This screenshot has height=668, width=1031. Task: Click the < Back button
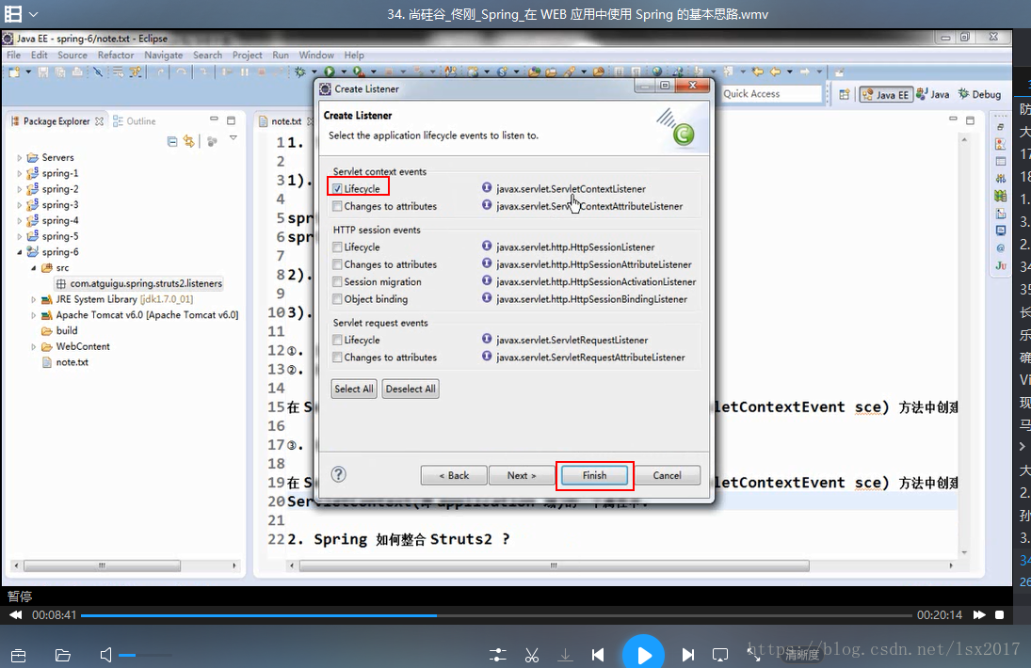coord(454,475)
